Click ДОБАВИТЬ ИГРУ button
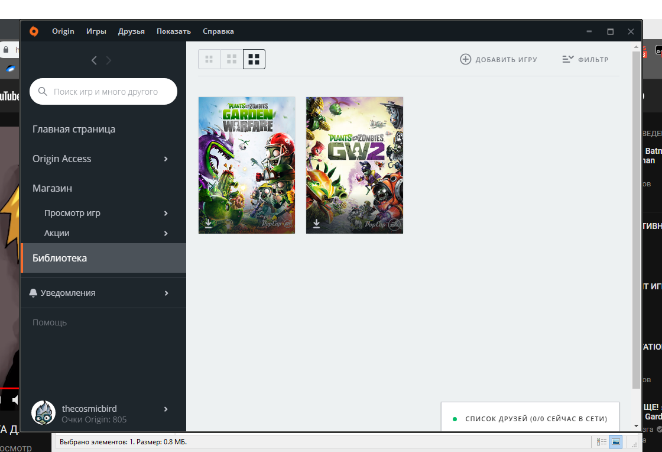The width and height of the screenshot is (662, 452). (x=498, y=60)
